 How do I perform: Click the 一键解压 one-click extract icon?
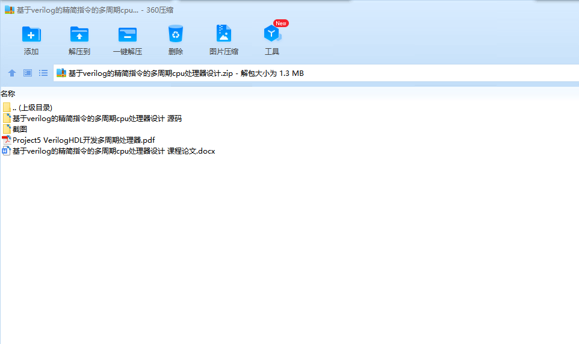pyautogui.click(x=128, y=35)
